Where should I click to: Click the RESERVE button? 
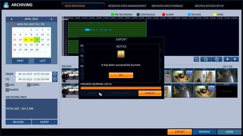[204, 132]
